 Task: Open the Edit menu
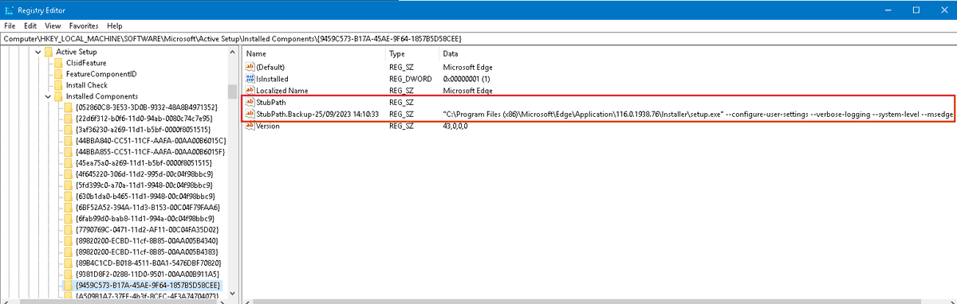click(30, 25)
